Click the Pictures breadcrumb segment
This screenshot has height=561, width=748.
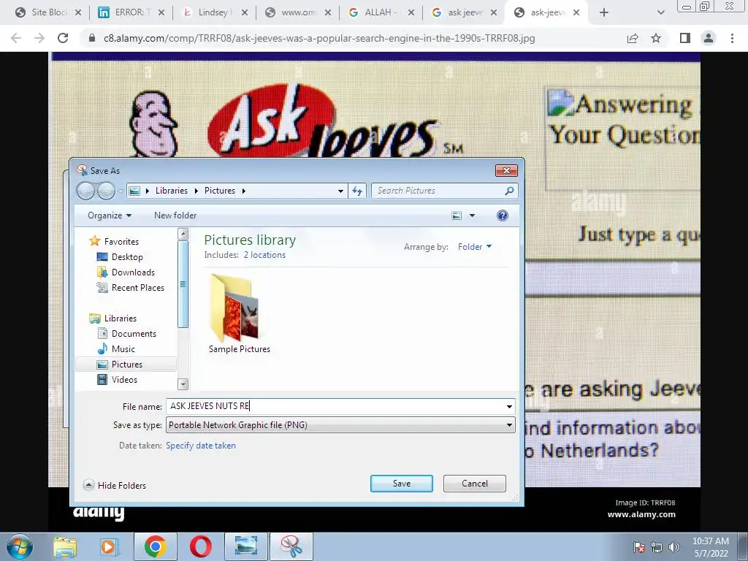point(219,191)
